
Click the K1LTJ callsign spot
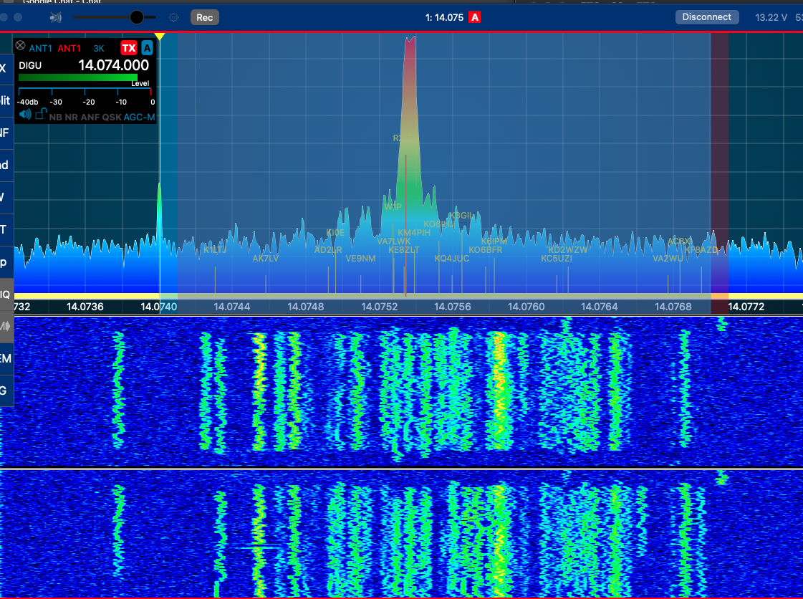point(215,250)
